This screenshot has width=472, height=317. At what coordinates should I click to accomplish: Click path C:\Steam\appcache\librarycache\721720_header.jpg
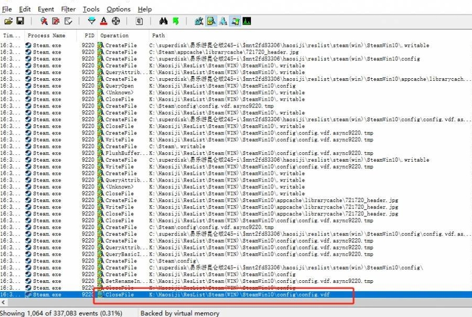(x=224, y=52)
